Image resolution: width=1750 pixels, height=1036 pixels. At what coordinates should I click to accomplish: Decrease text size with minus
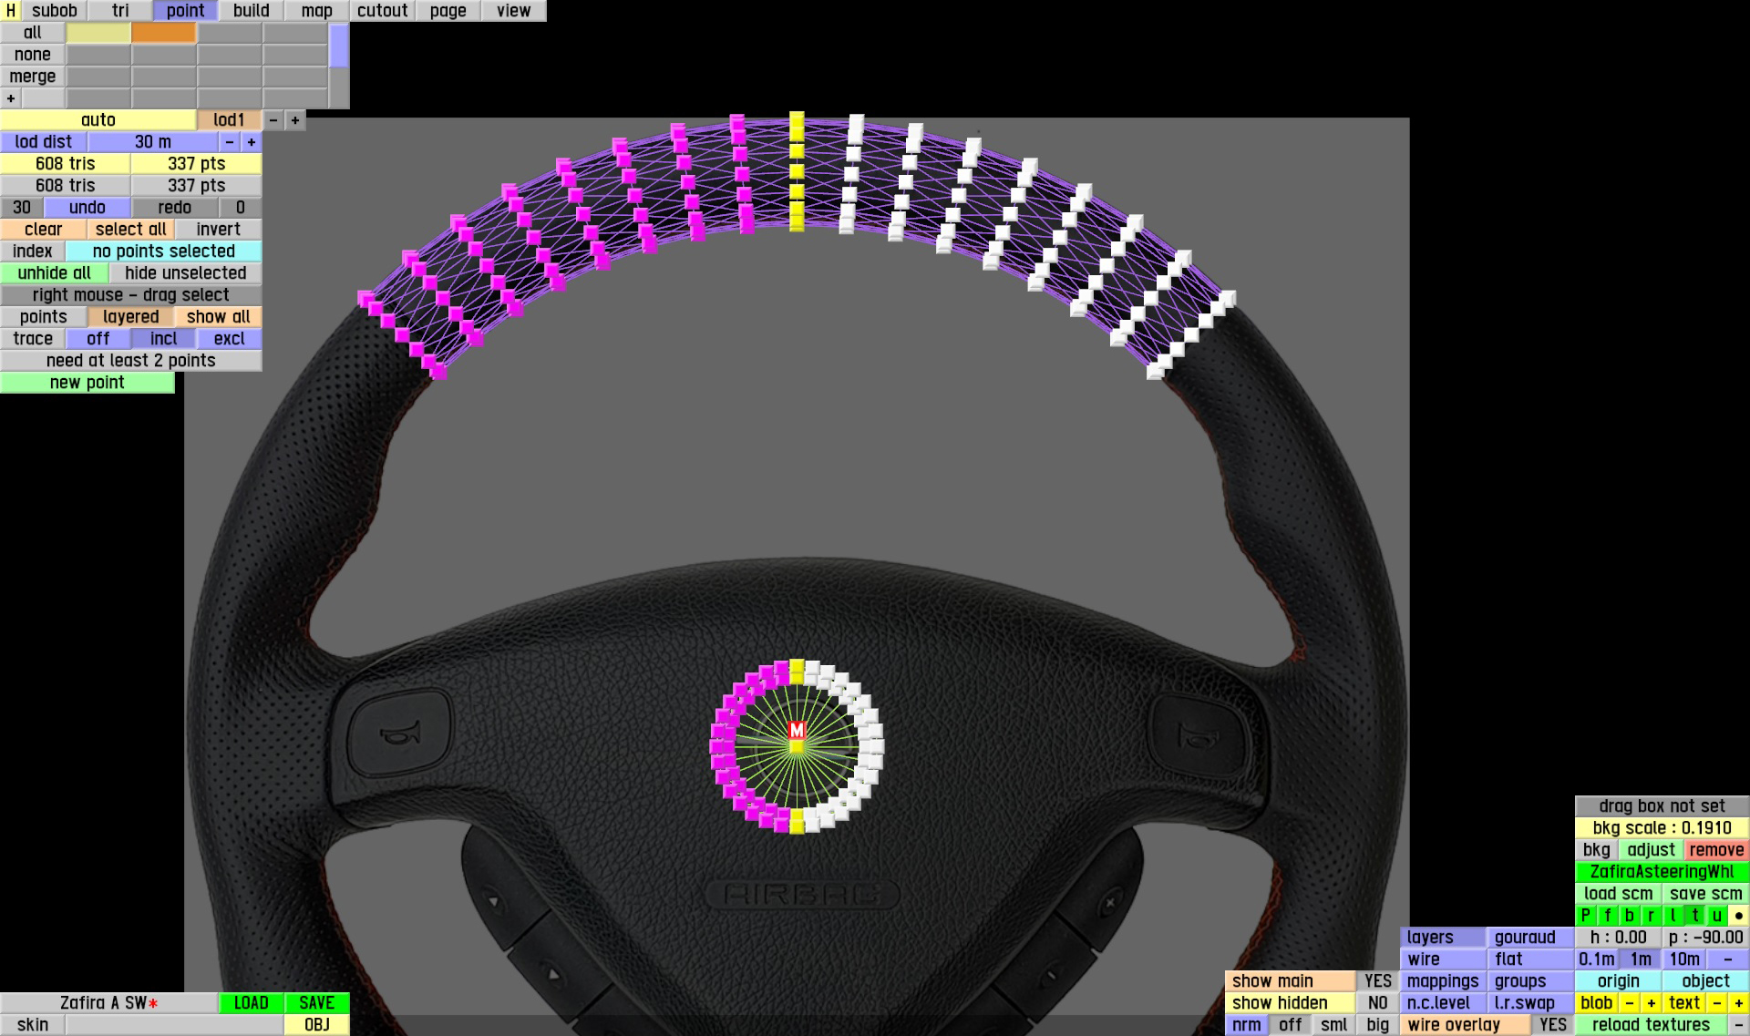pyautogui.click(x=1716, y=1003)
